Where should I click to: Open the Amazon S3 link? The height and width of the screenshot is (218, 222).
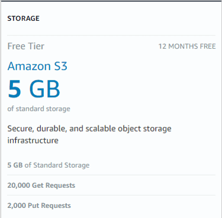[37, 66]
